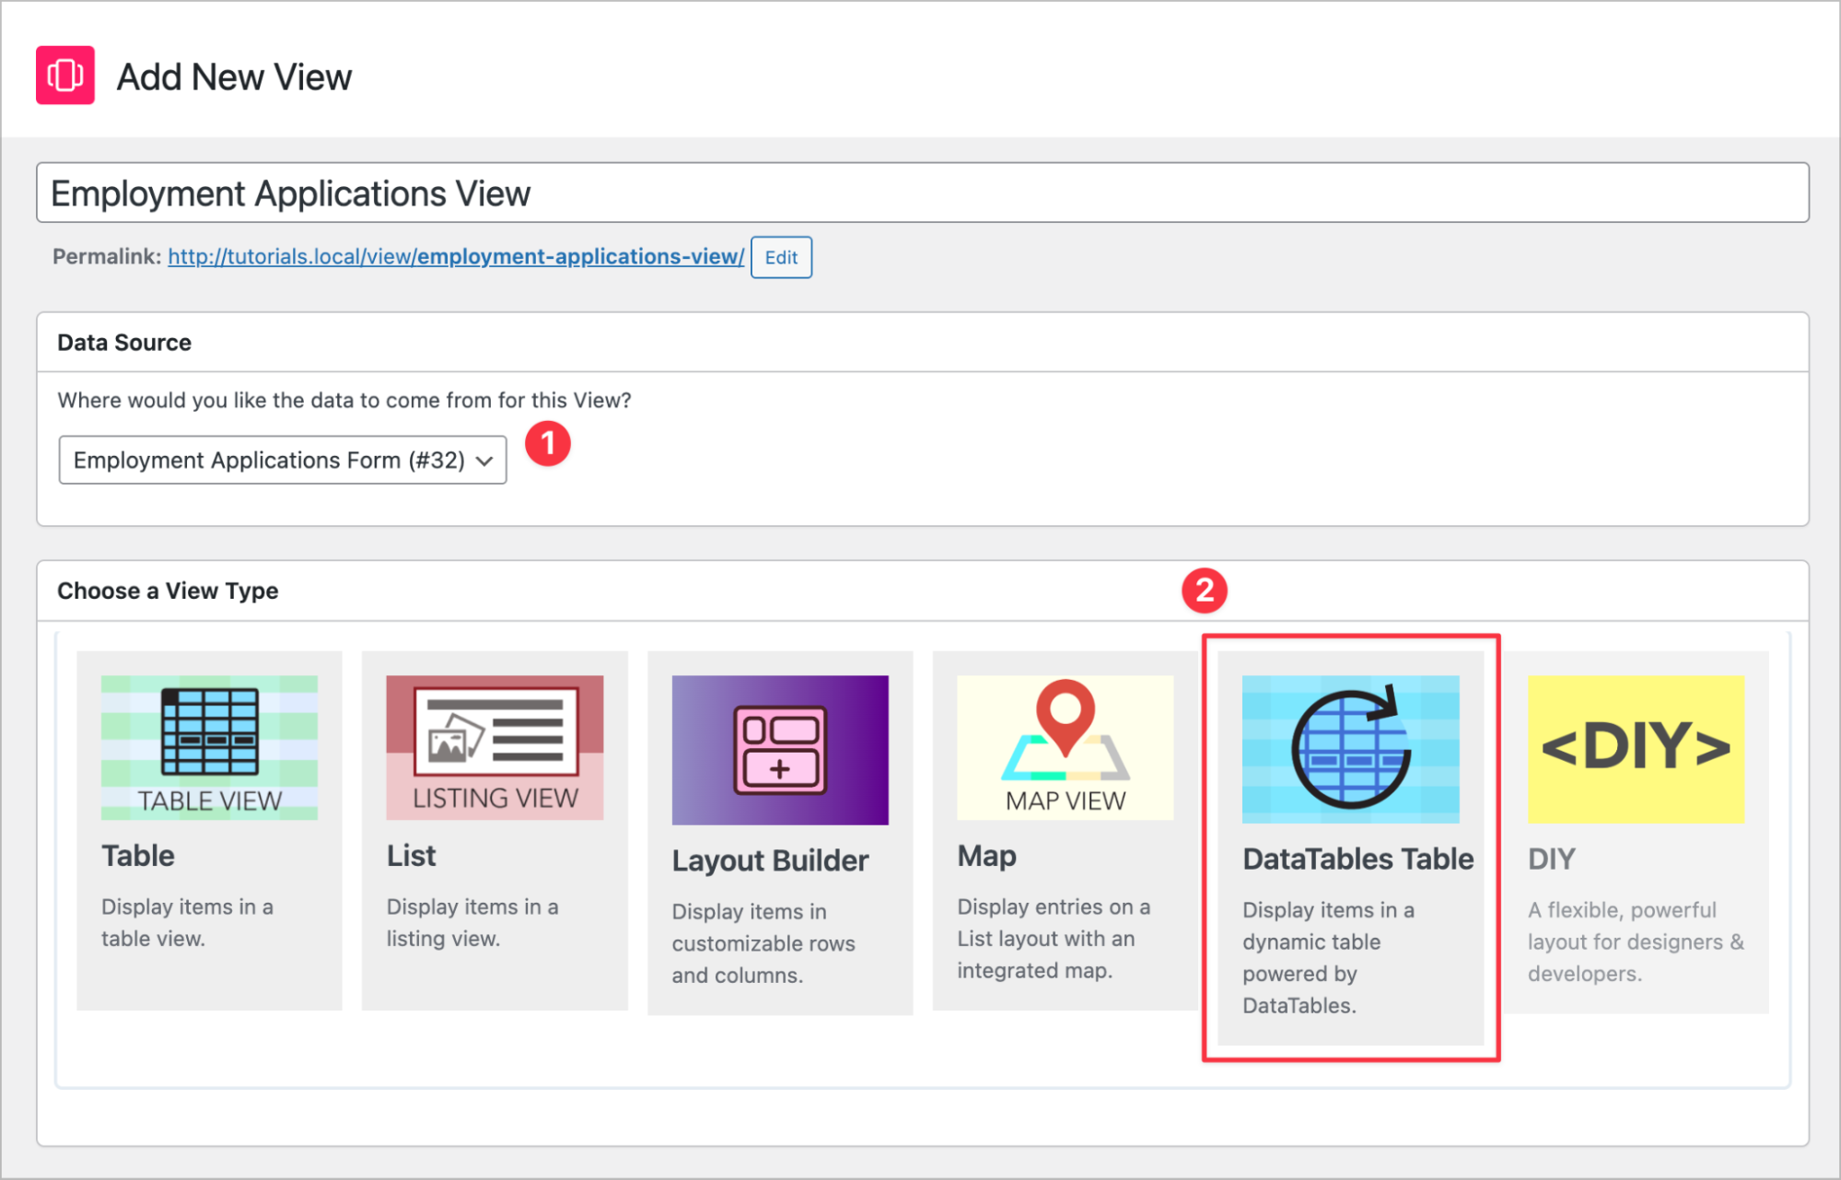
Task: Select the Listing View thumbnail icon
Action: [495, 747]
